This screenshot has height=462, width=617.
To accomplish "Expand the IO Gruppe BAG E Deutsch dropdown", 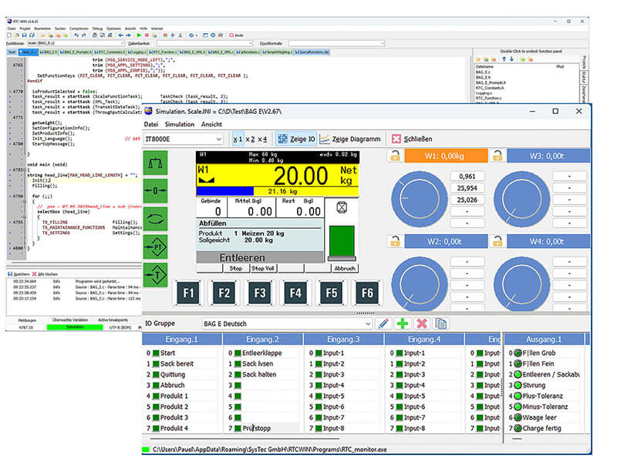I will click(366, 324).
